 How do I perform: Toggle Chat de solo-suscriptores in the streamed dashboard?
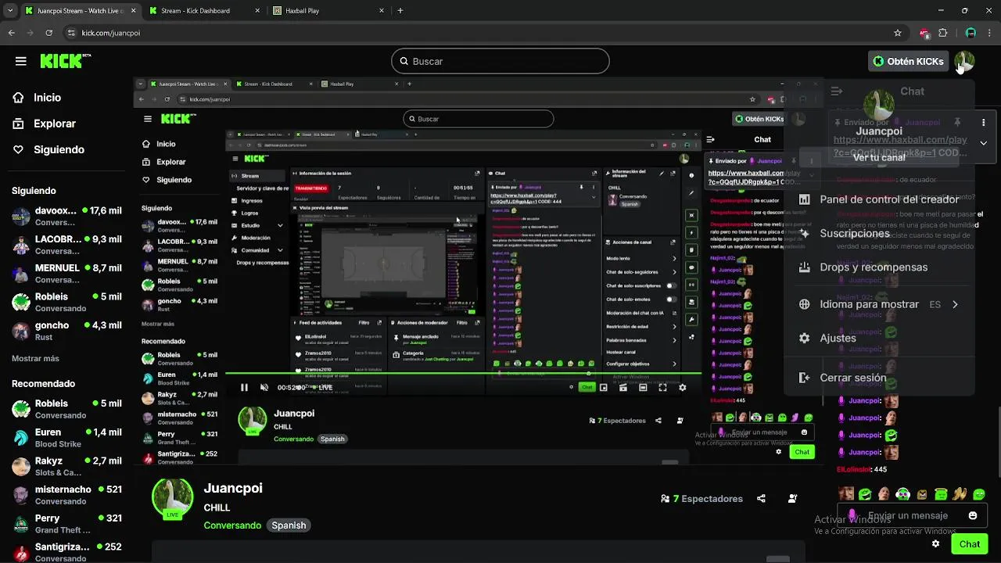click(671, 285)
